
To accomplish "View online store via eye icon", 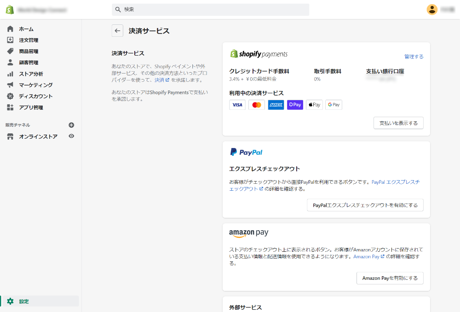I will click(x=71, y=136).
